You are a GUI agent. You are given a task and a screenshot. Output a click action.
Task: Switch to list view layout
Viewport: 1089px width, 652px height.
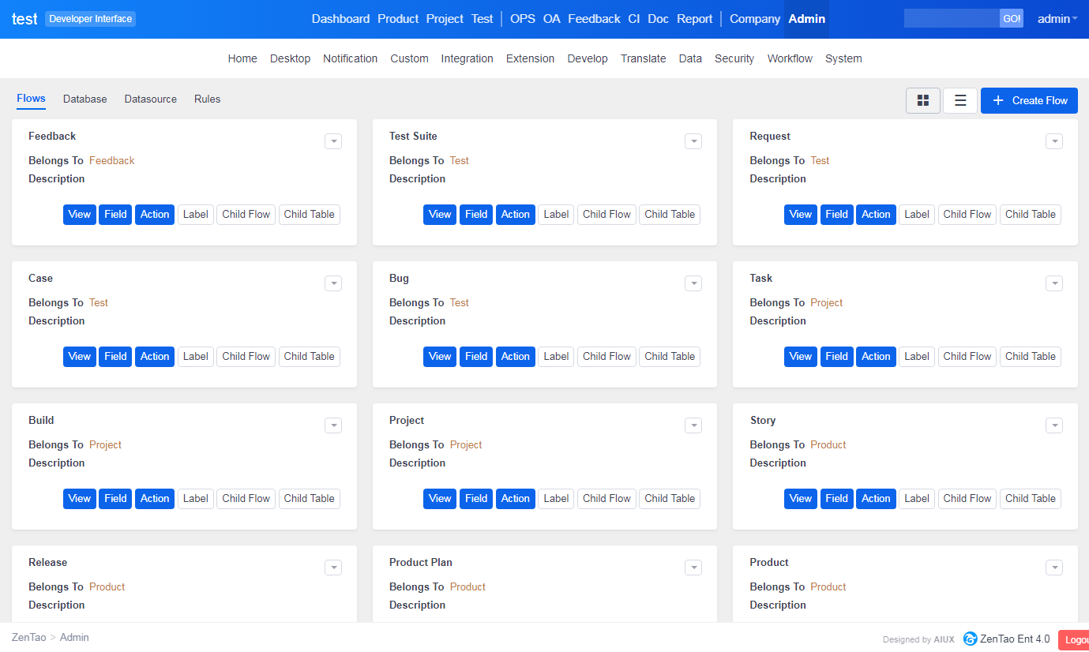960,100
